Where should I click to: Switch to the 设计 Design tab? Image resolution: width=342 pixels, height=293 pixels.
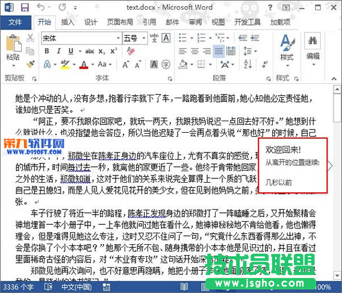(91, 22)
